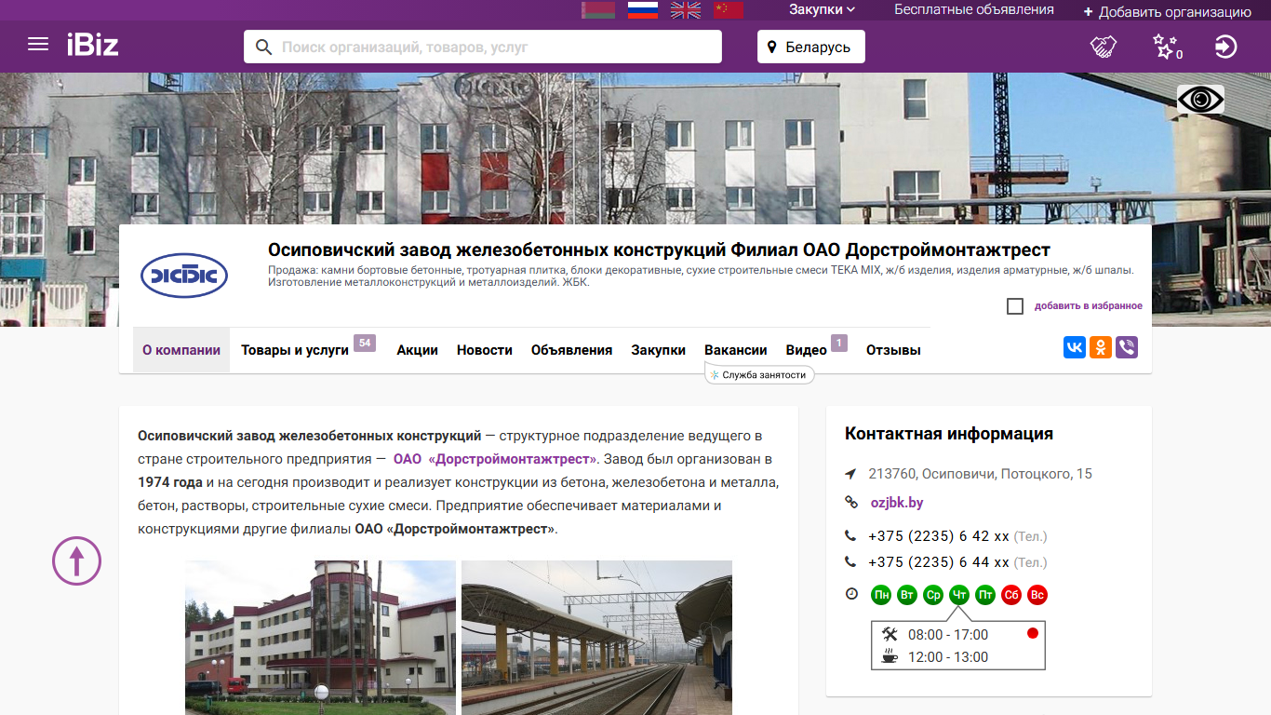Select the Сб day circle
Image resolution: width=1271 pixels, height=715 pixels.
(x=1011, y=595)
